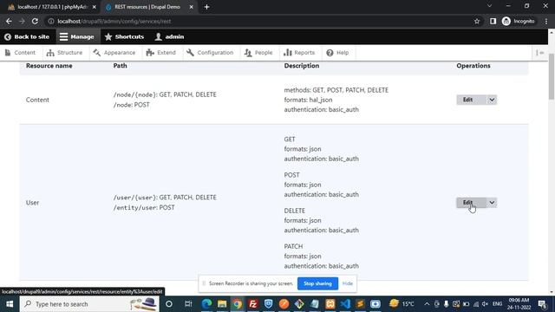Close the REST resources tab
555x312 pixels.
click(x=191, y=7)
